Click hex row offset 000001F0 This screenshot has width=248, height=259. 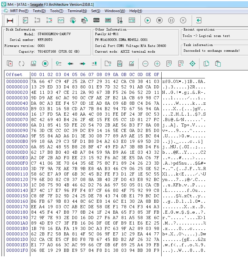[17, 251]
